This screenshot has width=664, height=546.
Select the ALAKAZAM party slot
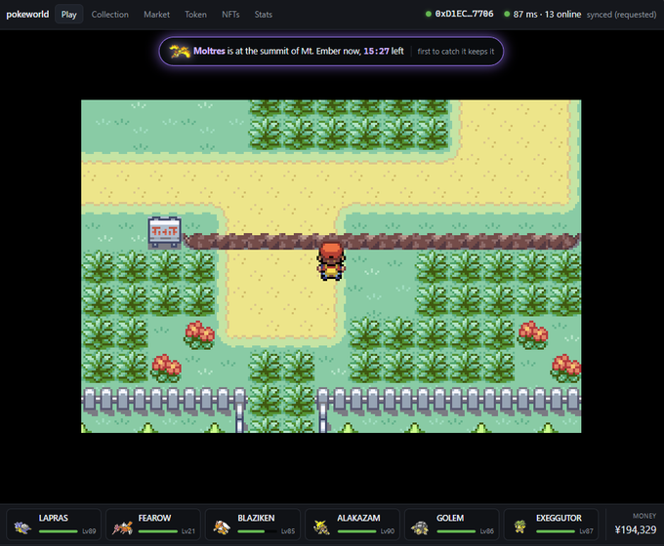(x=353, y=525)
